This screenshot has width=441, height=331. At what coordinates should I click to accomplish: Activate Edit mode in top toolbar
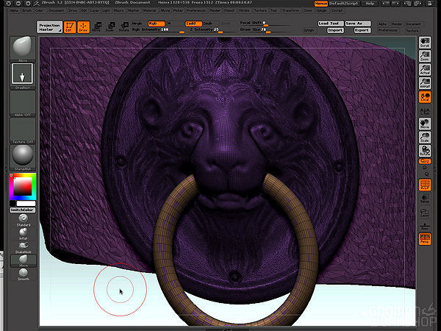click(x=69, y=27)
